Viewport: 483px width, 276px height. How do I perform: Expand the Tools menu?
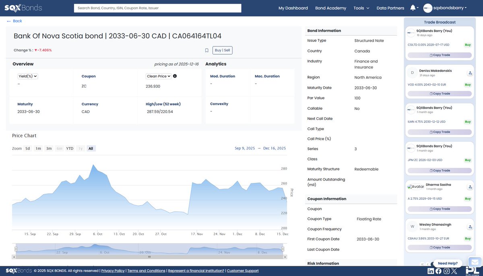pos(361,8)
